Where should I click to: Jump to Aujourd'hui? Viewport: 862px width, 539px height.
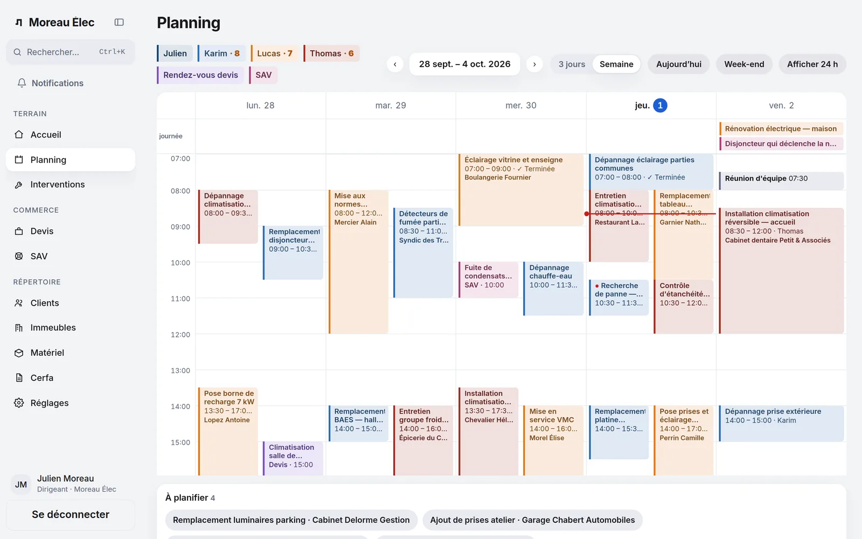(679, 64)
